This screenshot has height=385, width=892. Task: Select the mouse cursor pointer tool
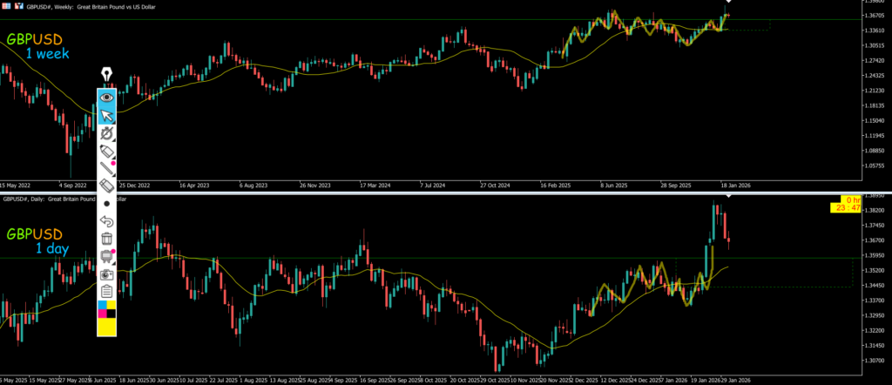coord(107,116)
